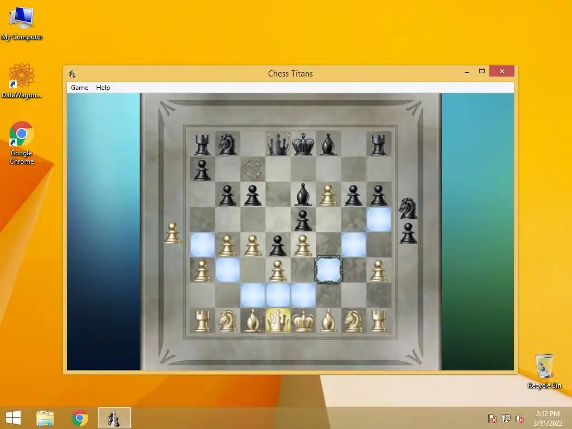
Task: Select the white pawn on a3
Action: click(202, 271)
